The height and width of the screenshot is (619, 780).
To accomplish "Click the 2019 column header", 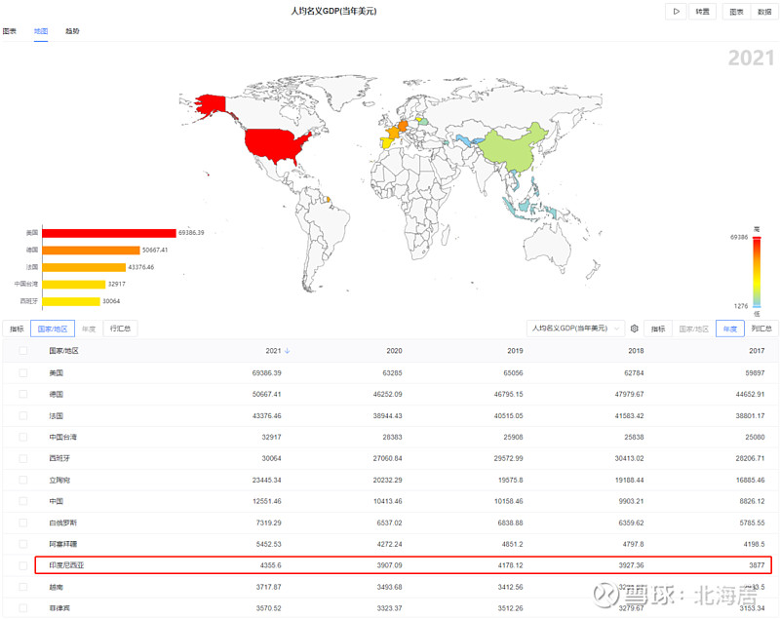I will (515, 351).
